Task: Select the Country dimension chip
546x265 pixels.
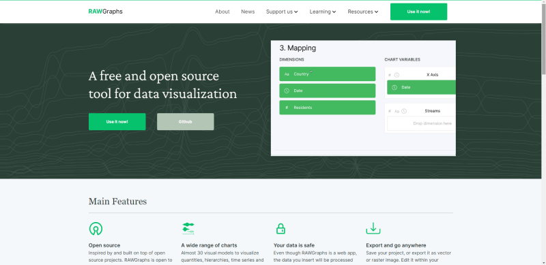Action: (x=328, y=74)
